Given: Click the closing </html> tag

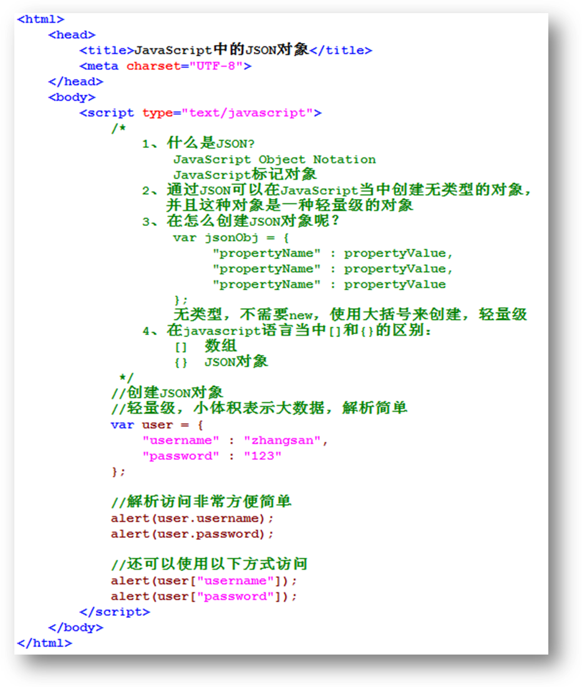Looking at the screenshot, I should (x=44, y=643).
